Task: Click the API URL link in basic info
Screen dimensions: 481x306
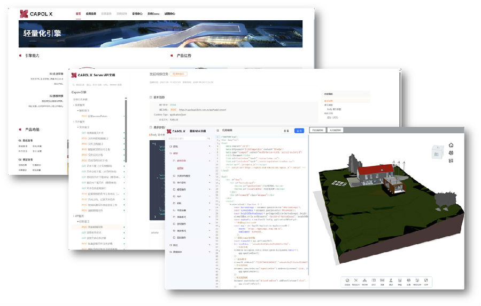Action: (x=203, y=110)
